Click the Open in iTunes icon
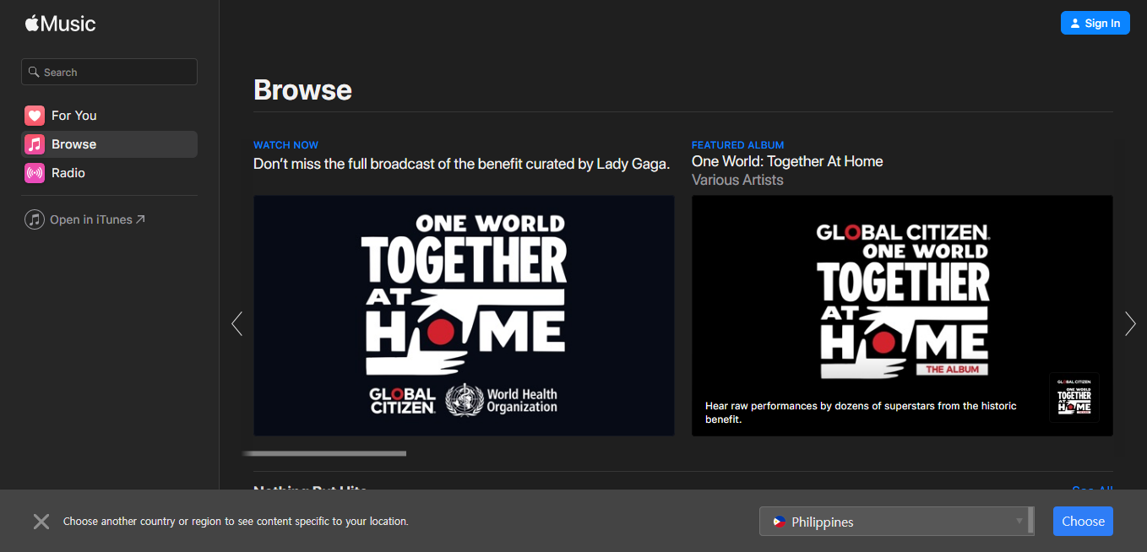The height and width of the screenshot is (552, 1147). (x=35, y=220)
